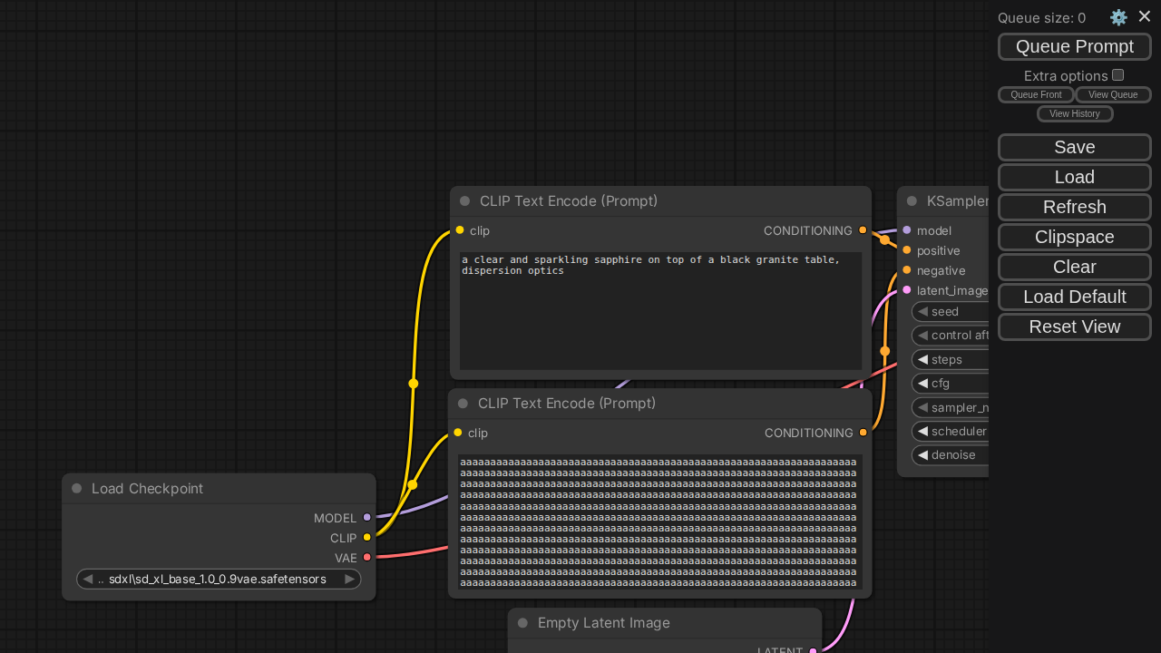Click the top CONDITIONING output connector
The height and width of the screenshot is (653, 1161).
click(863, 230)
